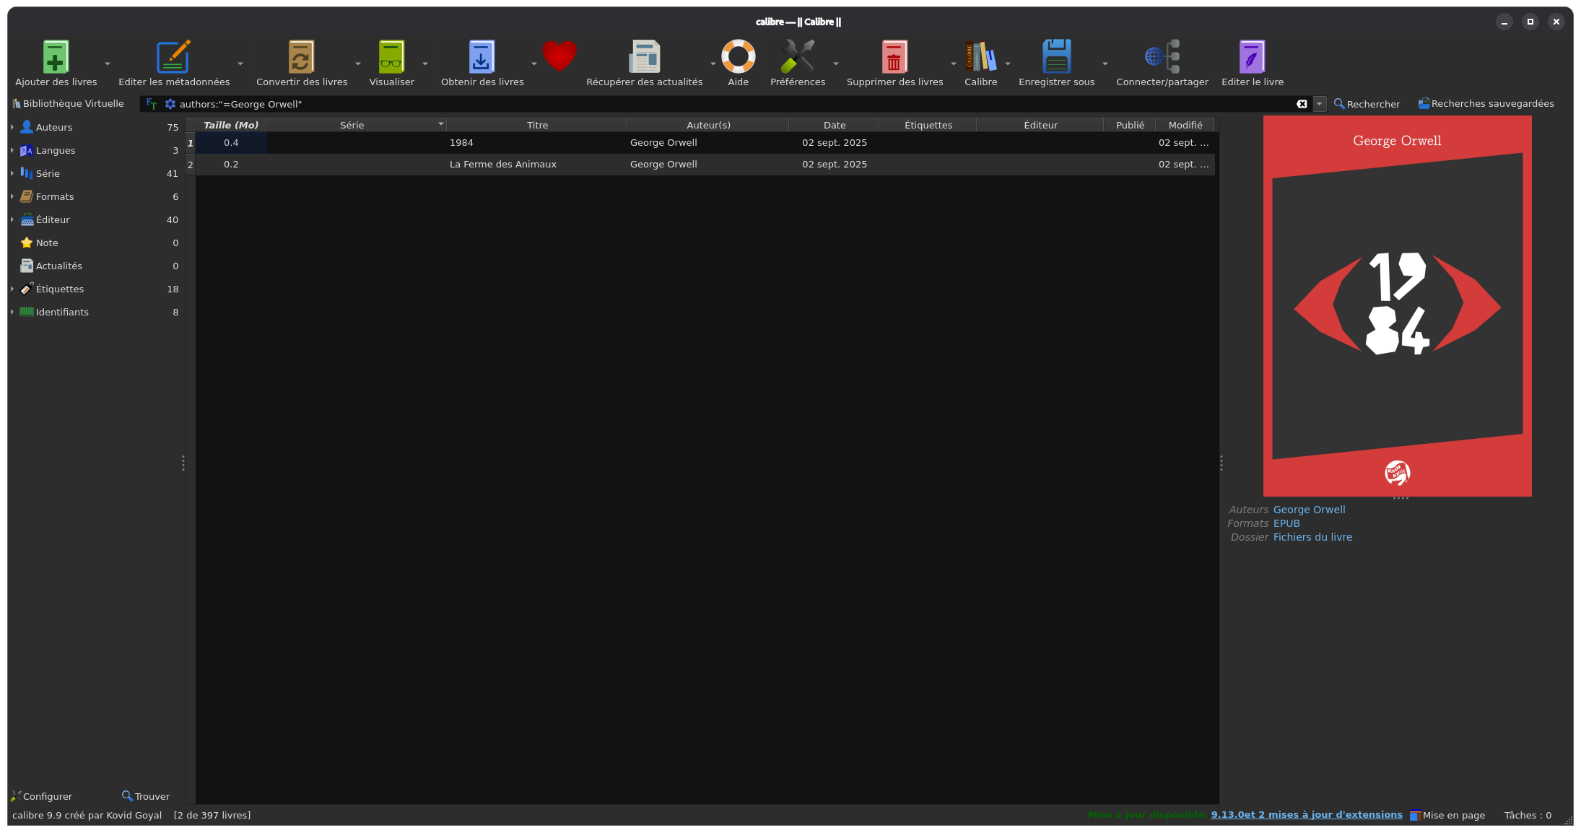The width and height of the screenshot is (1581, 833).
Task: Select the 1984 book row title
Action: [461, 143]
